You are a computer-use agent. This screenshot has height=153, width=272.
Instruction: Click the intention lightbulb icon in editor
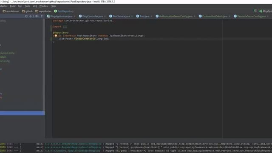click(x=56, y=36)
